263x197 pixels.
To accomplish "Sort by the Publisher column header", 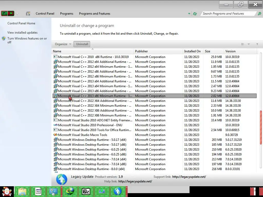I will click(158, 51).
